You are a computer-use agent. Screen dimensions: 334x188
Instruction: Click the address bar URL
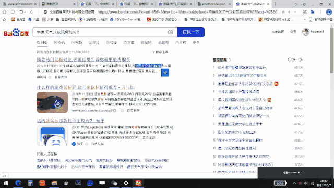187,12
